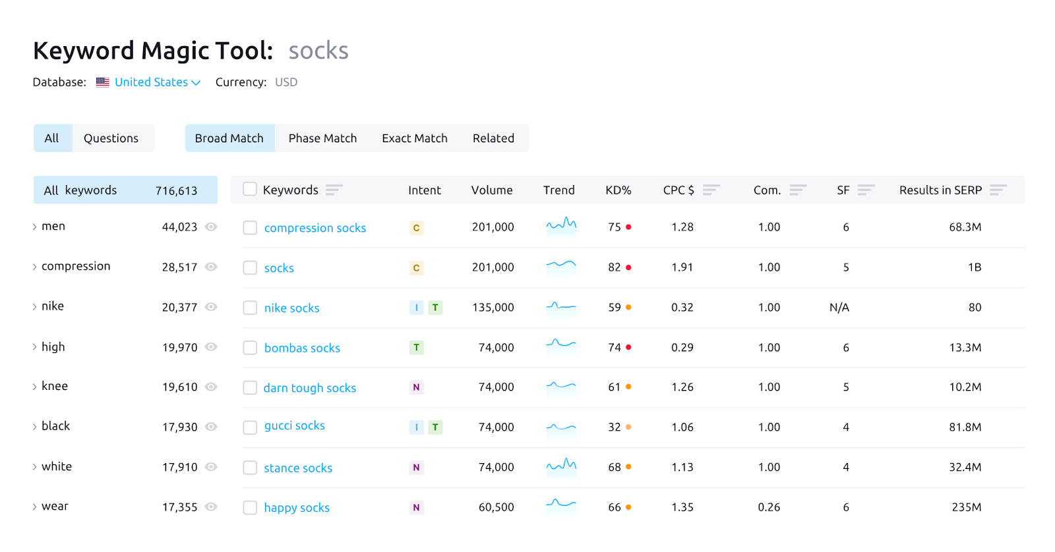Check the socks keyword checkbox

[x=250, y=268]
